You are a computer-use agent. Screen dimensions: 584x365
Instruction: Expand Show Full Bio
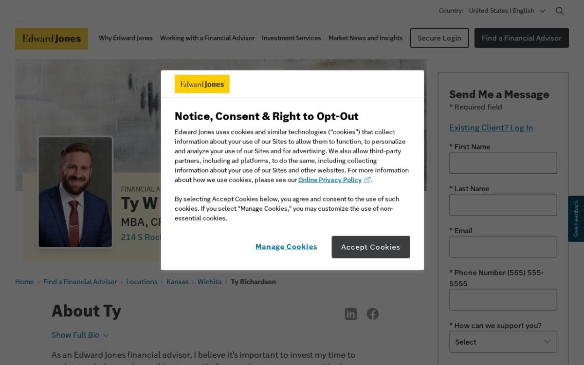[80, 335]
